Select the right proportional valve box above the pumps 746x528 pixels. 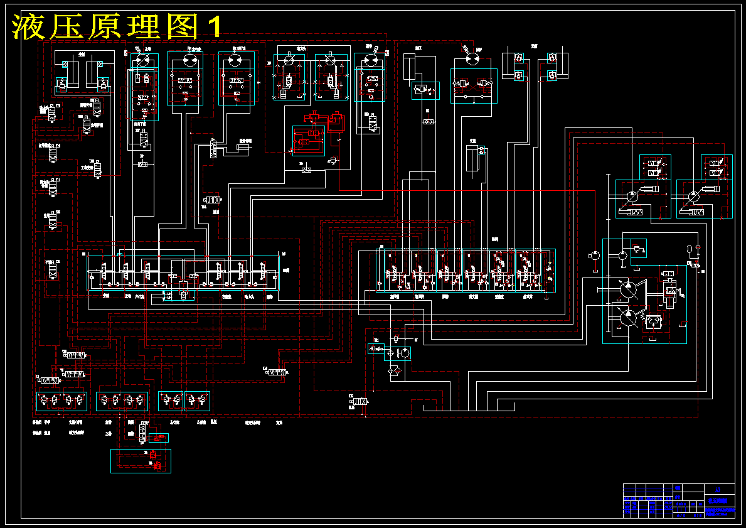click(x=717, y=167)
